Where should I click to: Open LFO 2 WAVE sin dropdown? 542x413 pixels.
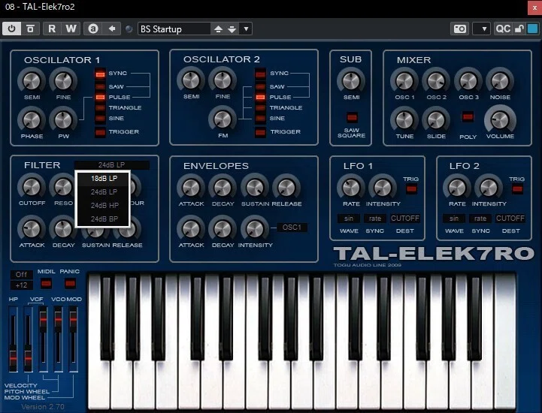click(x=454, y=219)
